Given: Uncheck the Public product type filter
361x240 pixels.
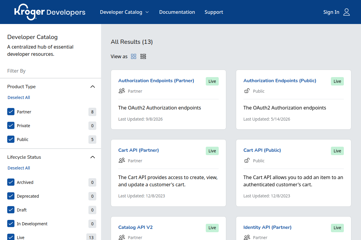Looking at the screenshot, I should (x=11, y=139).
